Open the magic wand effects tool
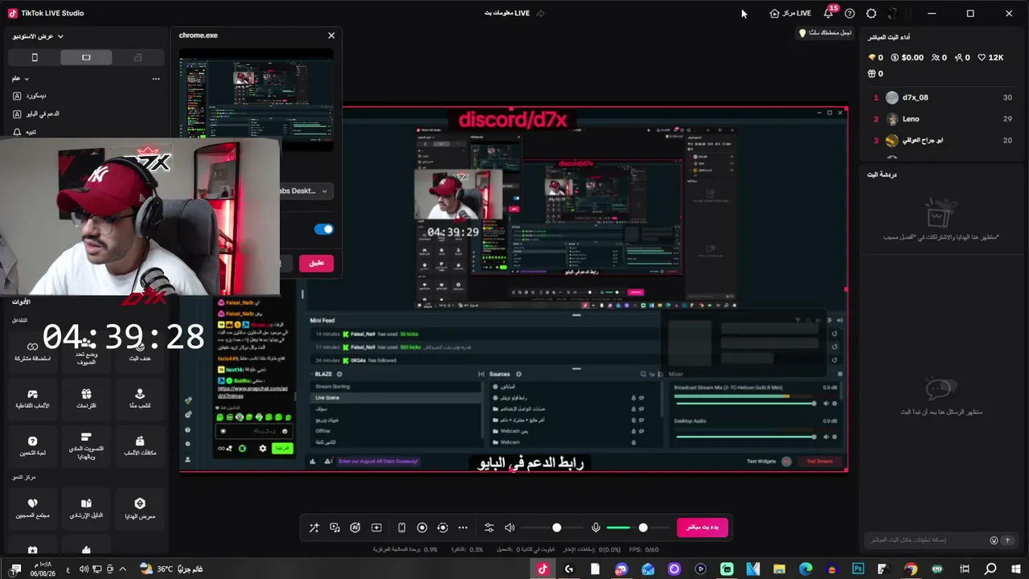Image resolution: width=1029 pixels, height=579 pixels. pyautogui.click(x=314, y=528)
